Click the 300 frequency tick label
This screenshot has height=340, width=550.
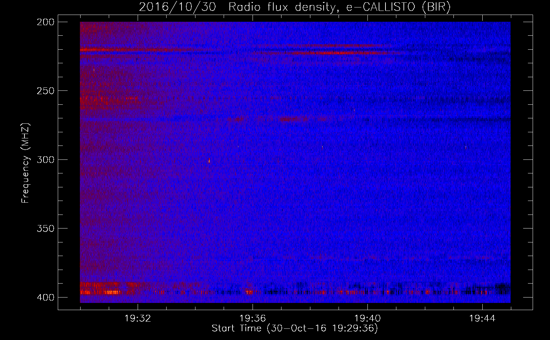tap(45, 159)
